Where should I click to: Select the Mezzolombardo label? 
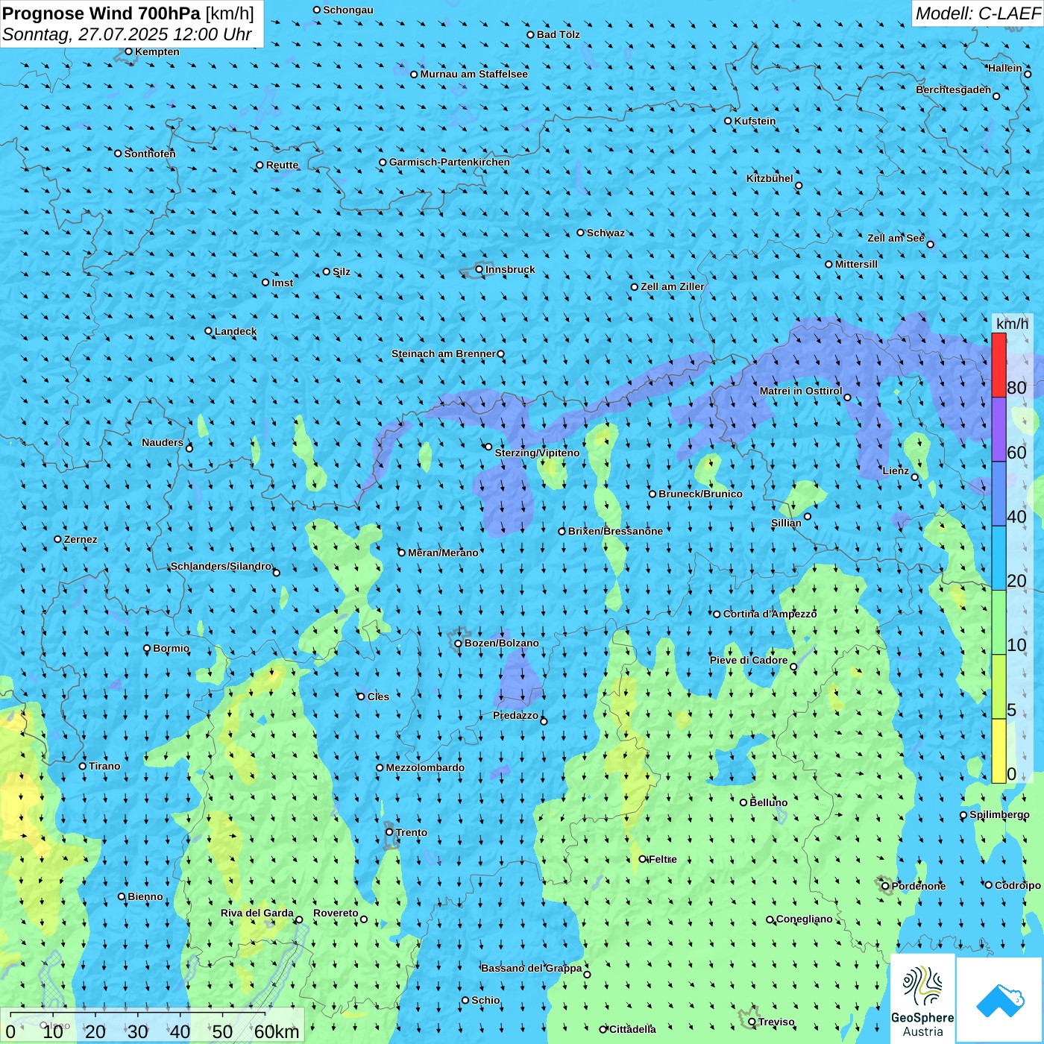click(x=425, y=767)
